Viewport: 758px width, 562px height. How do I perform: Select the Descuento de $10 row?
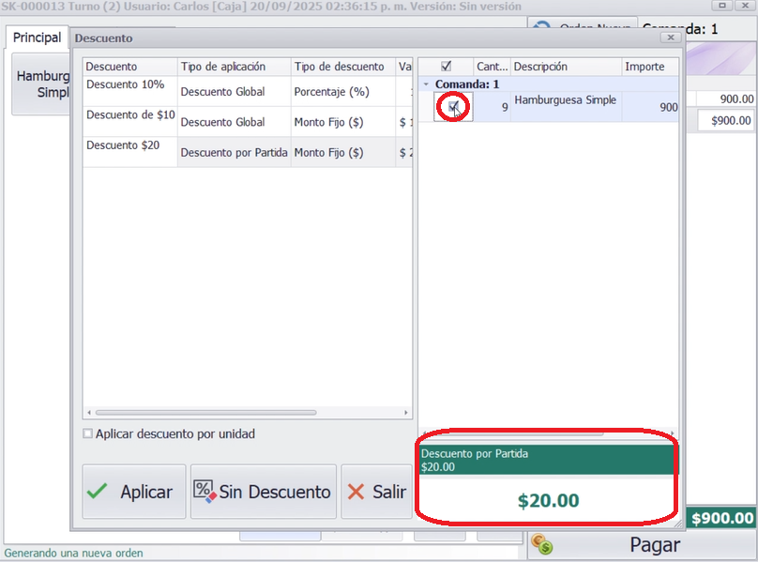coord(129,121)
